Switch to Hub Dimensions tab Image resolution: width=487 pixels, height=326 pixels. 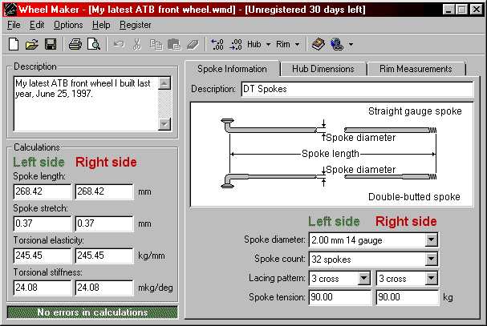coord(323,69)
